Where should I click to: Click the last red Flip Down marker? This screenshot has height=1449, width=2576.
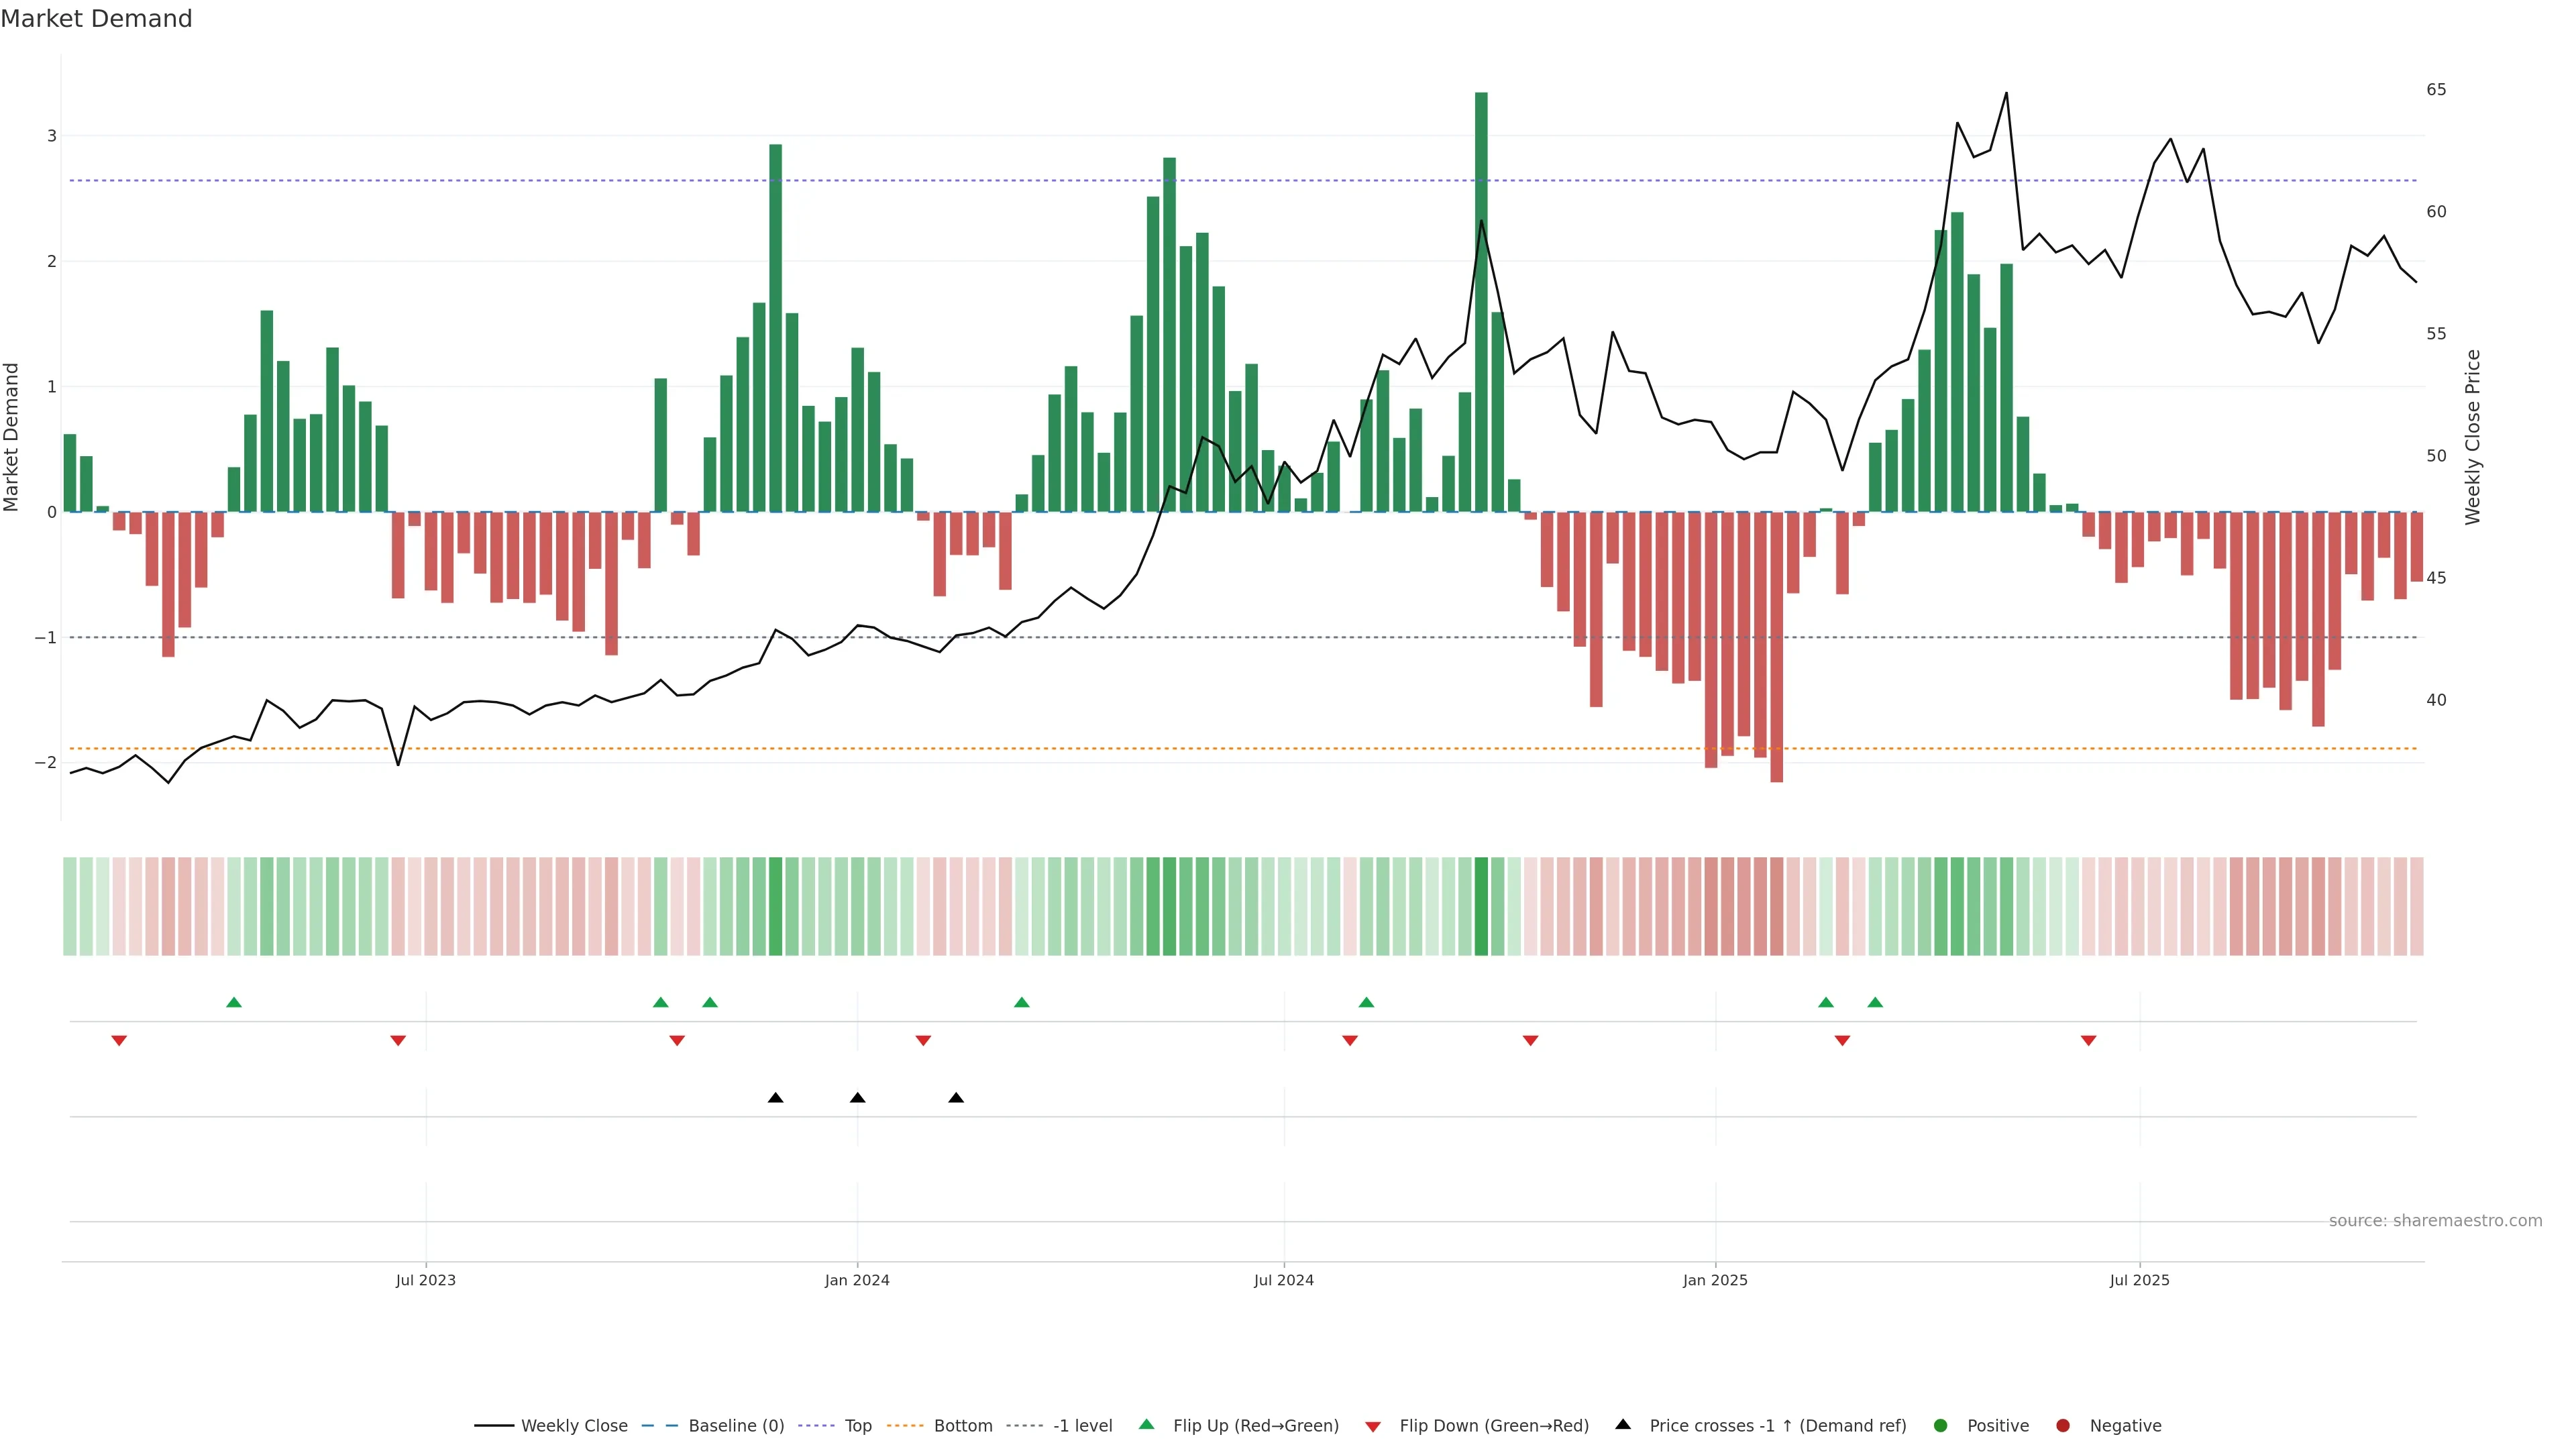(x=2088, y=1041)
